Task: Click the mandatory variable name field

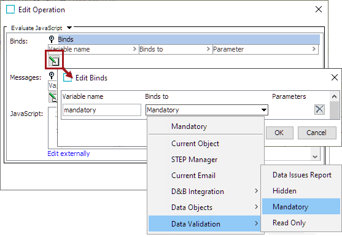Action: (x=102, y=110)
